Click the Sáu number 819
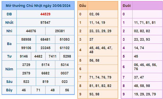The image size is (163, 99). (x=46, y=82)
